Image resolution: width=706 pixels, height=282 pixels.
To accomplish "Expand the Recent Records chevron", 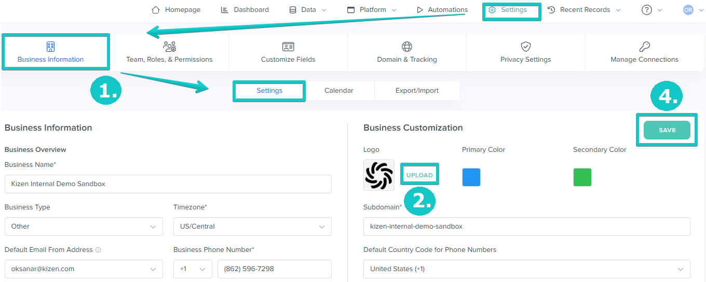I will point(618,10).
